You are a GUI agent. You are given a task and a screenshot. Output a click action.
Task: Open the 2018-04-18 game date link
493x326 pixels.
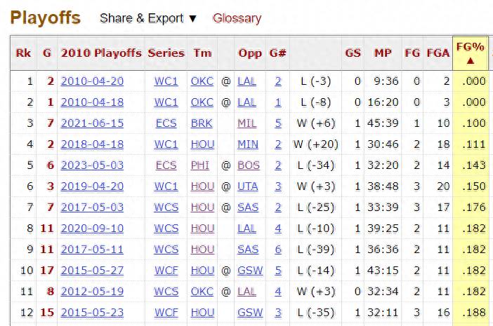pos(92,144)
